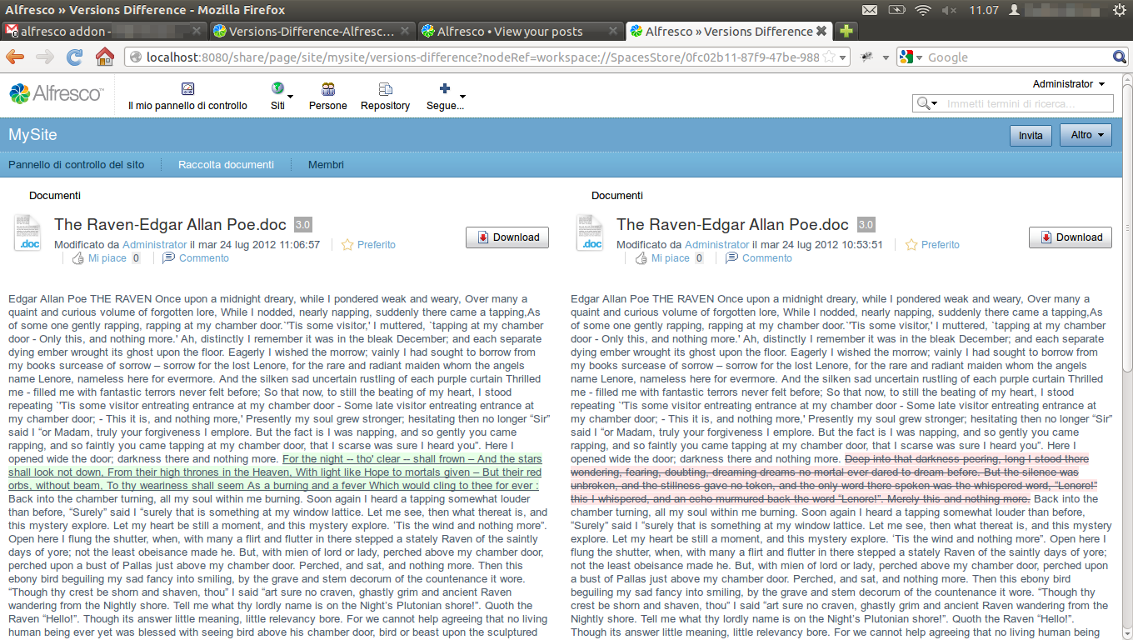
Task: Mark right document as Preferito
Action: pyautogui.click(x=932, y=245)
